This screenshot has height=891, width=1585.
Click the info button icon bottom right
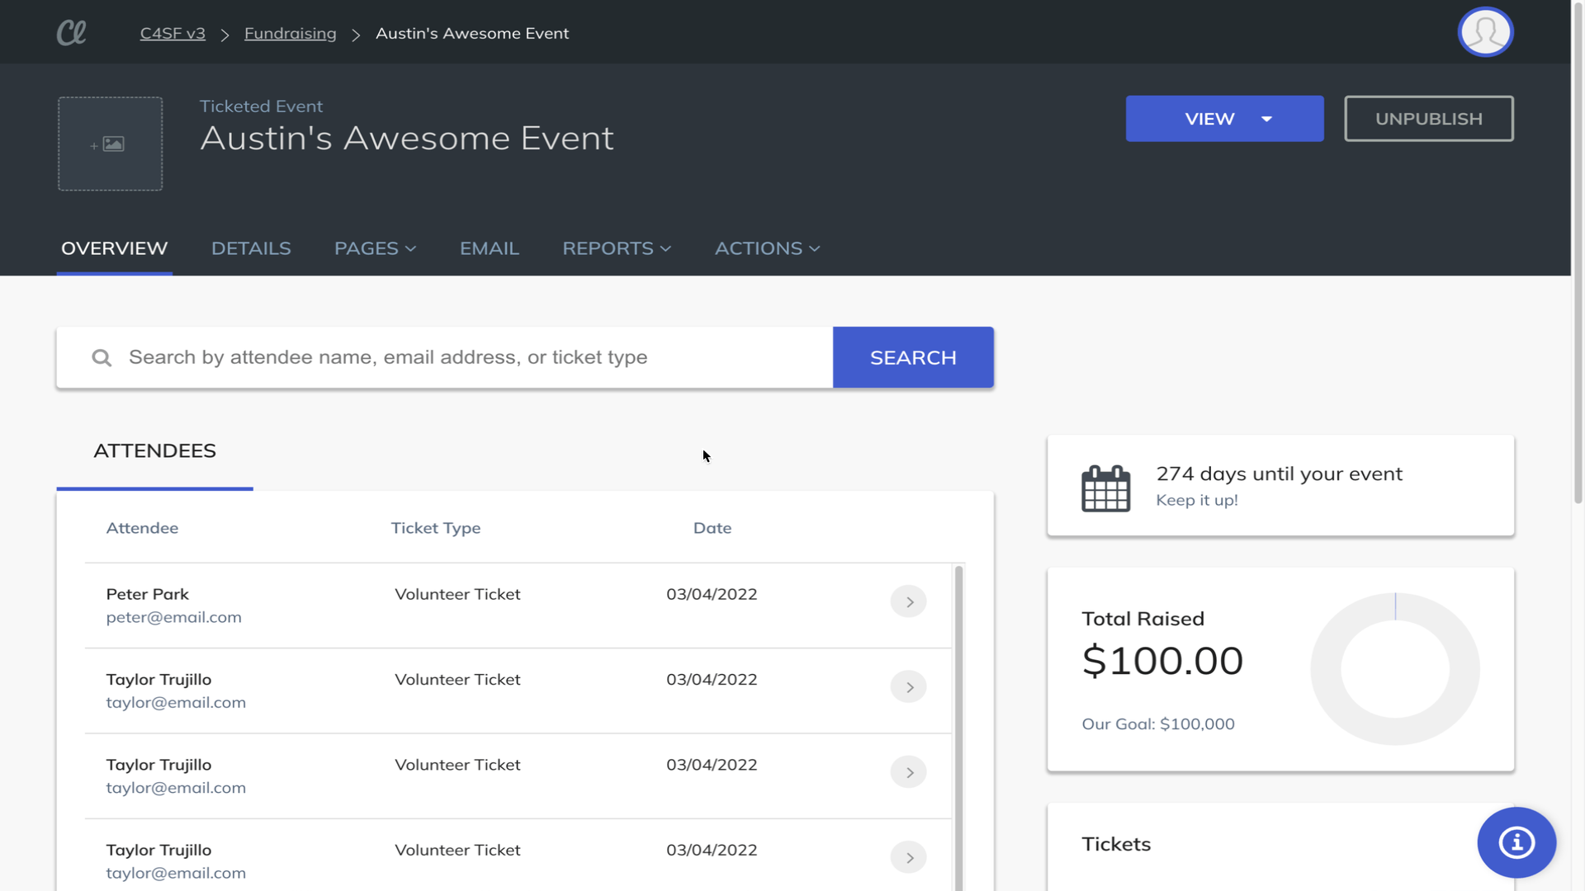[1516, 841]
